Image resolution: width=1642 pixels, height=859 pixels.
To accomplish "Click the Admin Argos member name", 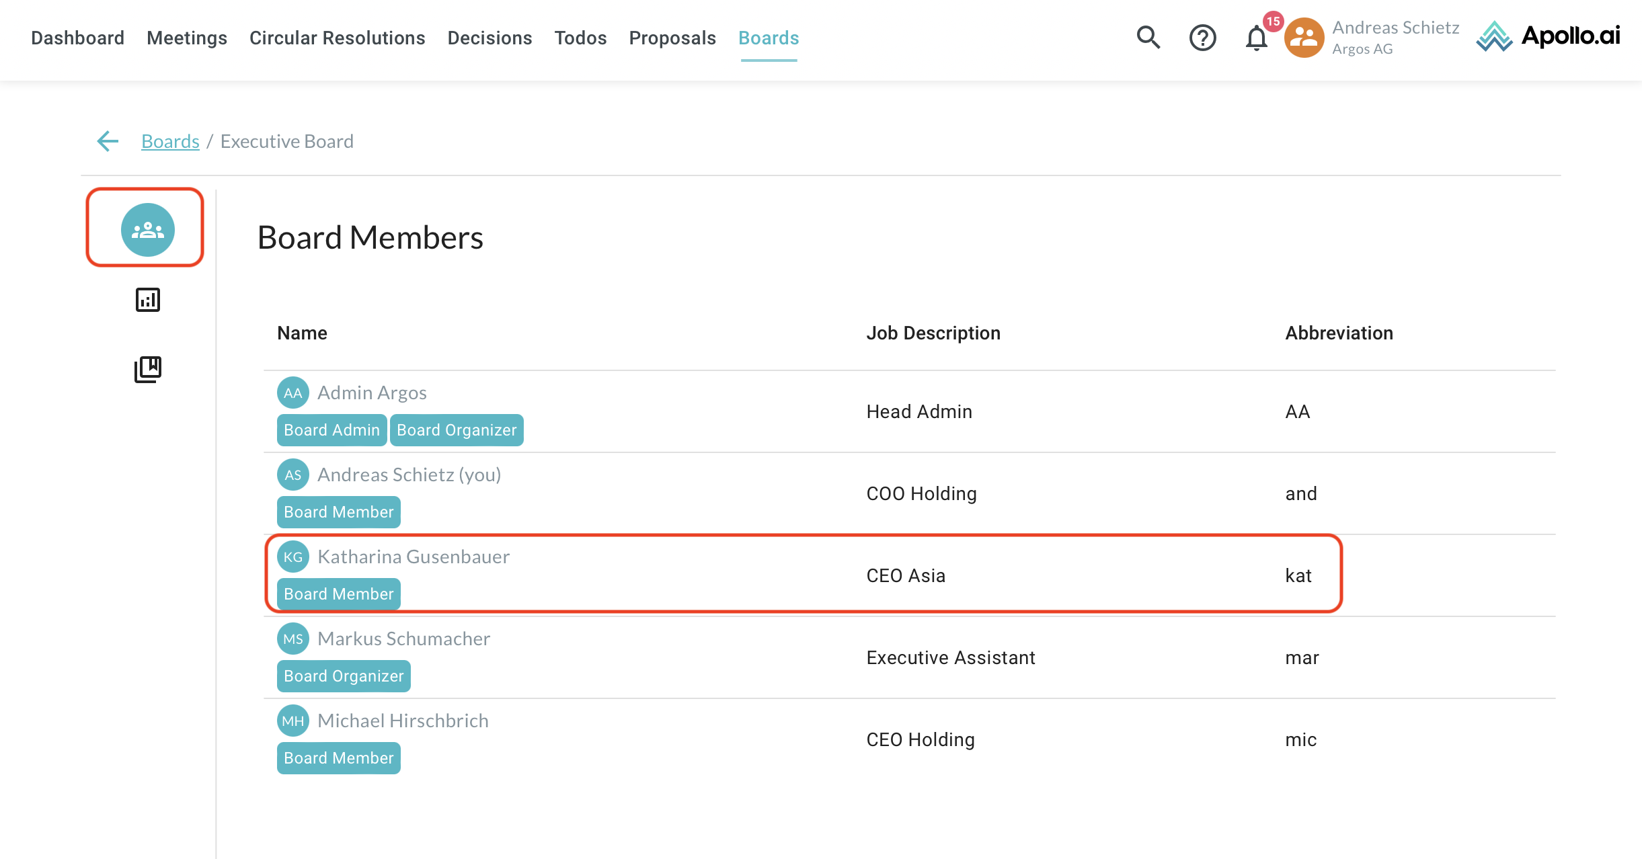I will [x=372, y=393].
